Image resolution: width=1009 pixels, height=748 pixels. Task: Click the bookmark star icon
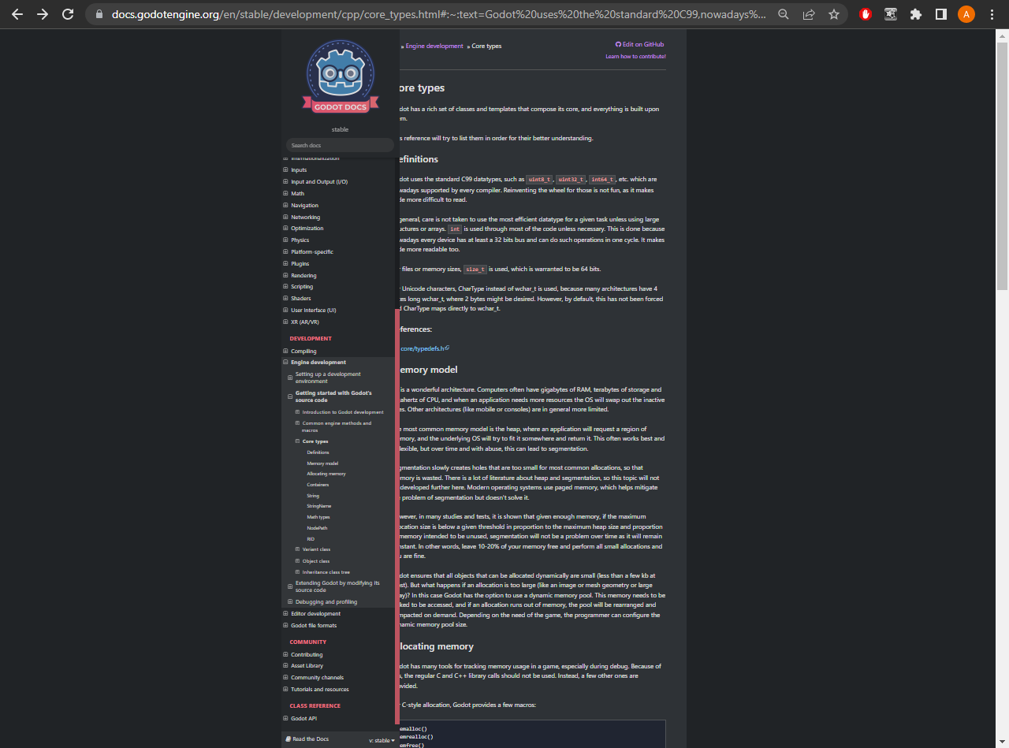click(x=833, y=13)
